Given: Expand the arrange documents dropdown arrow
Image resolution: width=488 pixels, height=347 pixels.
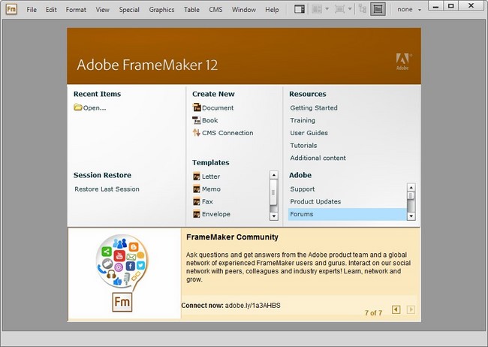Looking at the screenshot, I should [x=327, y=10].
